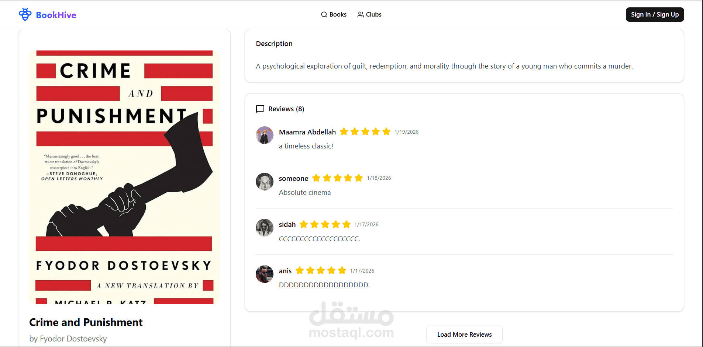The height and width of the screenshot is (347, 703).
Task: Open Maamra Abdellah's profile avatar
Action: tap(265, 135)
